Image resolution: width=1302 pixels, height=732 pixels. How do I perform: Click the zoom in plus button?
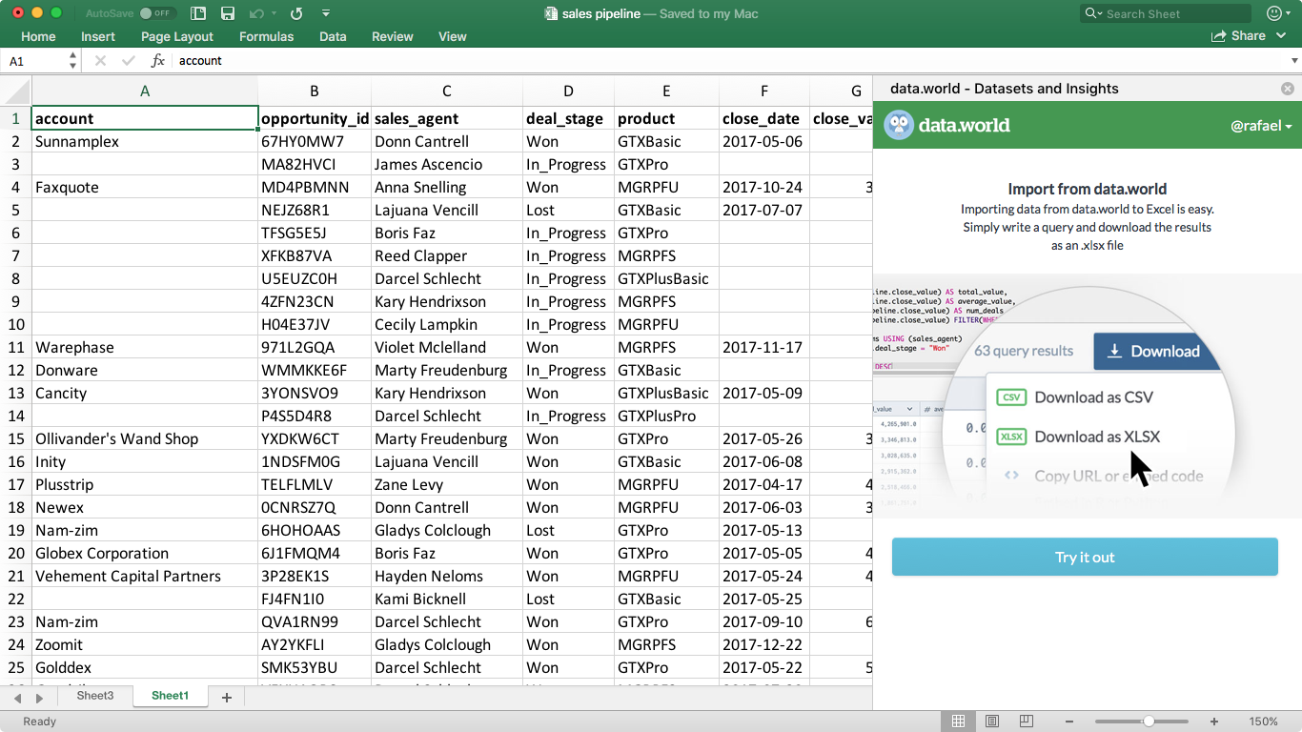click(1214, 722)
